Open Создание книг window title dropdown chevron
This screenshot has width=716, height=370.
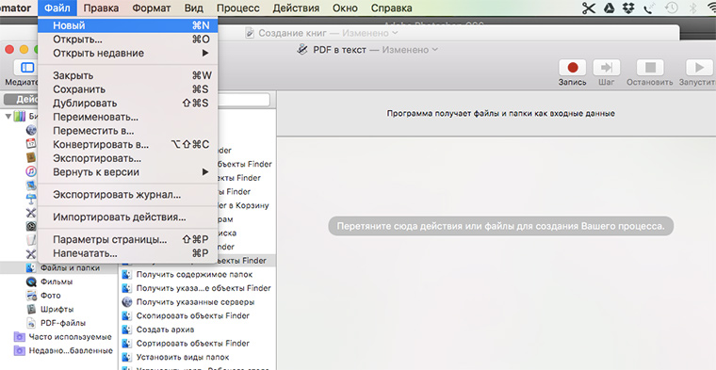pyautogui.click(x=395, y=33)
